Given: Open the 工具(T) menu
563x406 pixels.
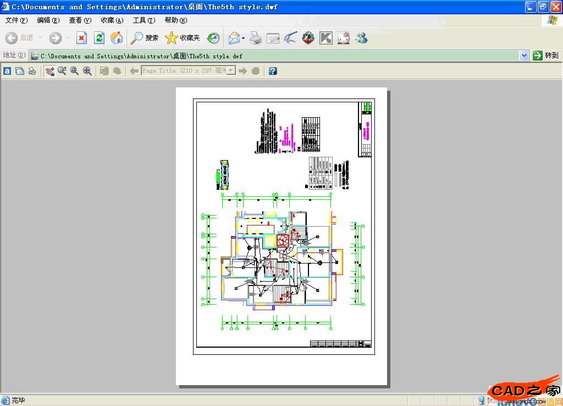Looking at the screenshot, I should pyautogui.click(x=143, y=20).
